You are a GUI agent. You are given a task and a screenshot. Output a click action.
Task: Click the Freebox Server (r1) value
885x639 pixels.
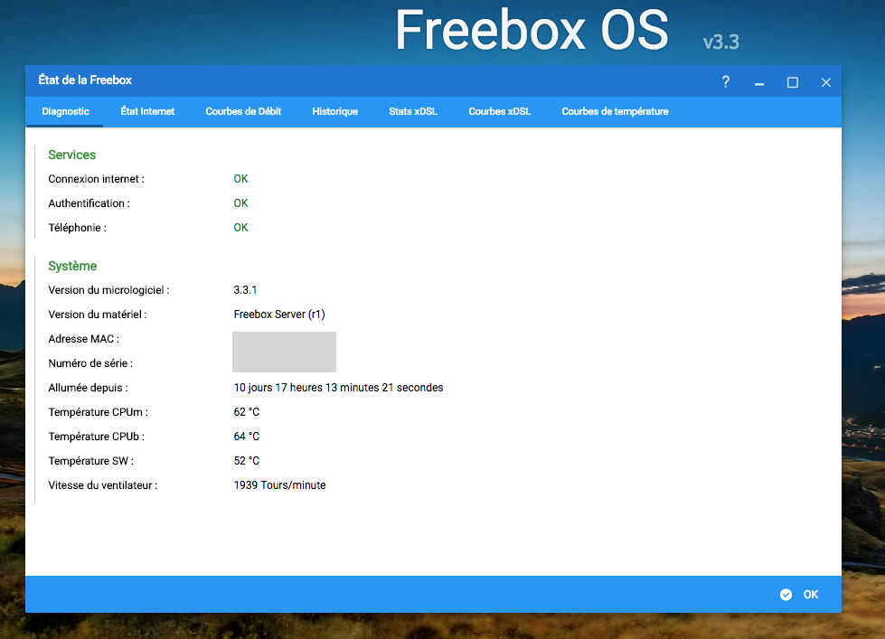pos(279,315)
